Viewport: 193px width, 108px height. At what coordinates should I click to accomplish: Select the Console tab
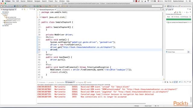click(70, 82)
